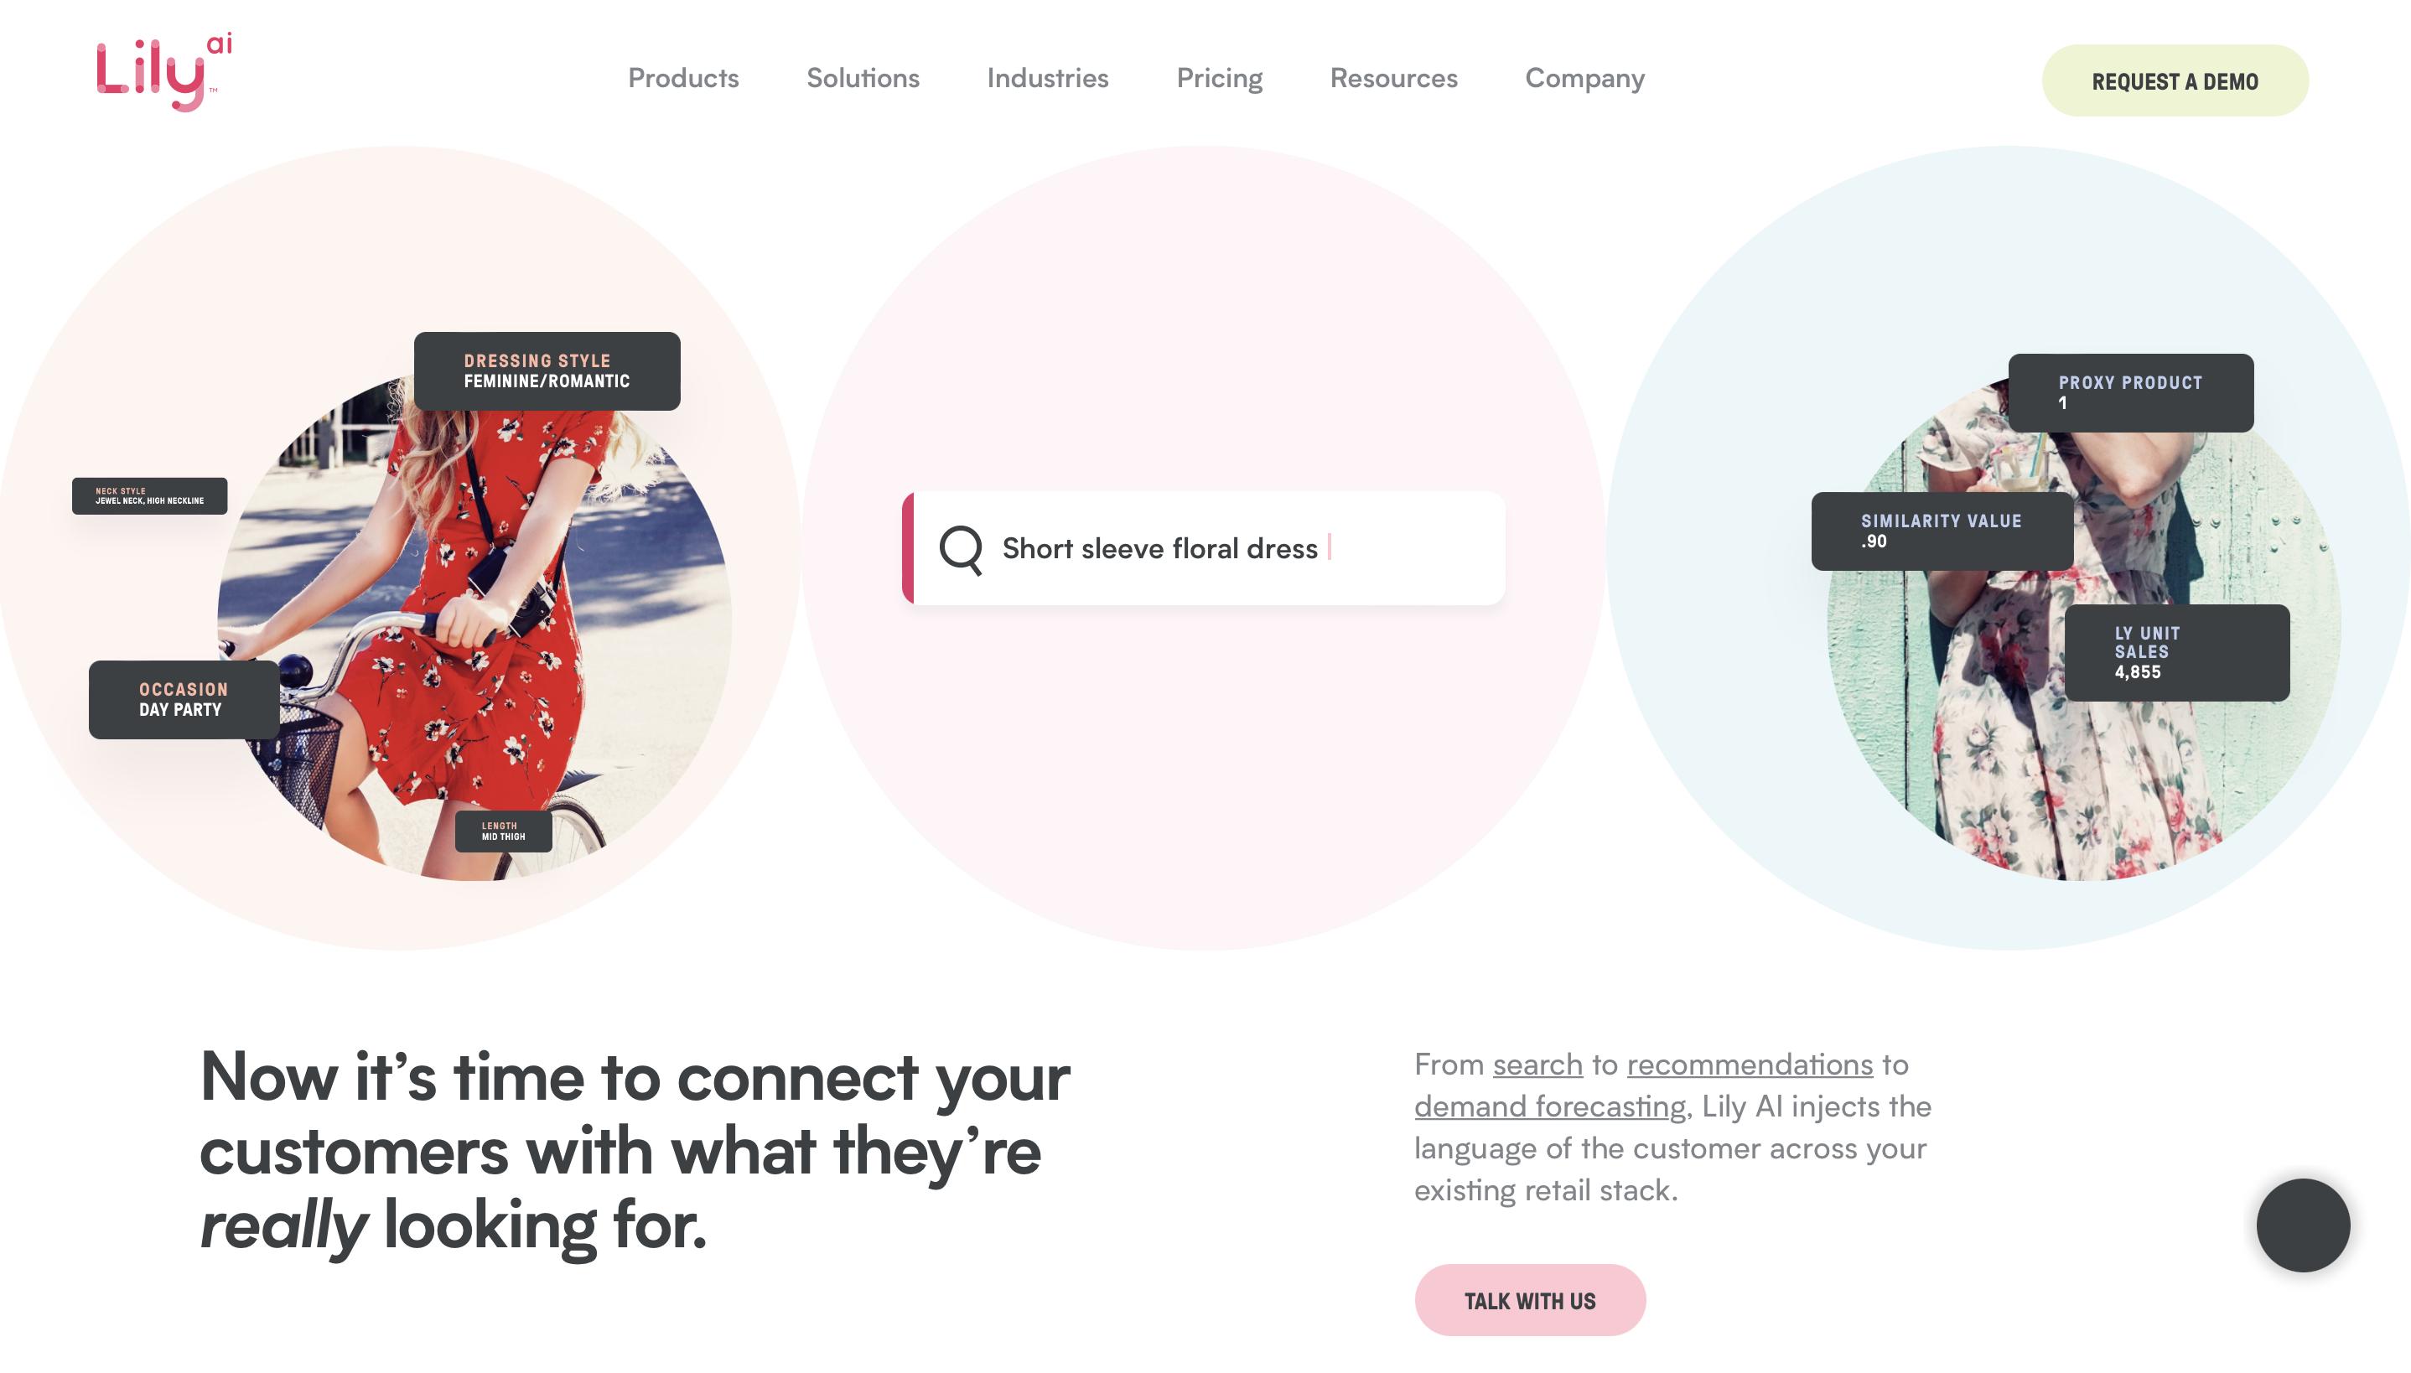Open the dark round chat widget
The width and height of the screenshot is (2411, 1373).
coord(2302,1225)
